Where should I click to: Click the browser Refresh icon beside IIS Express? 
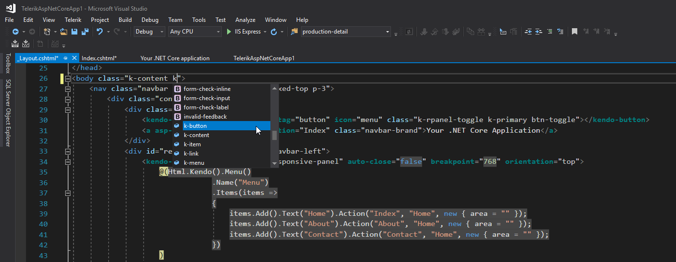coord(274,32)
